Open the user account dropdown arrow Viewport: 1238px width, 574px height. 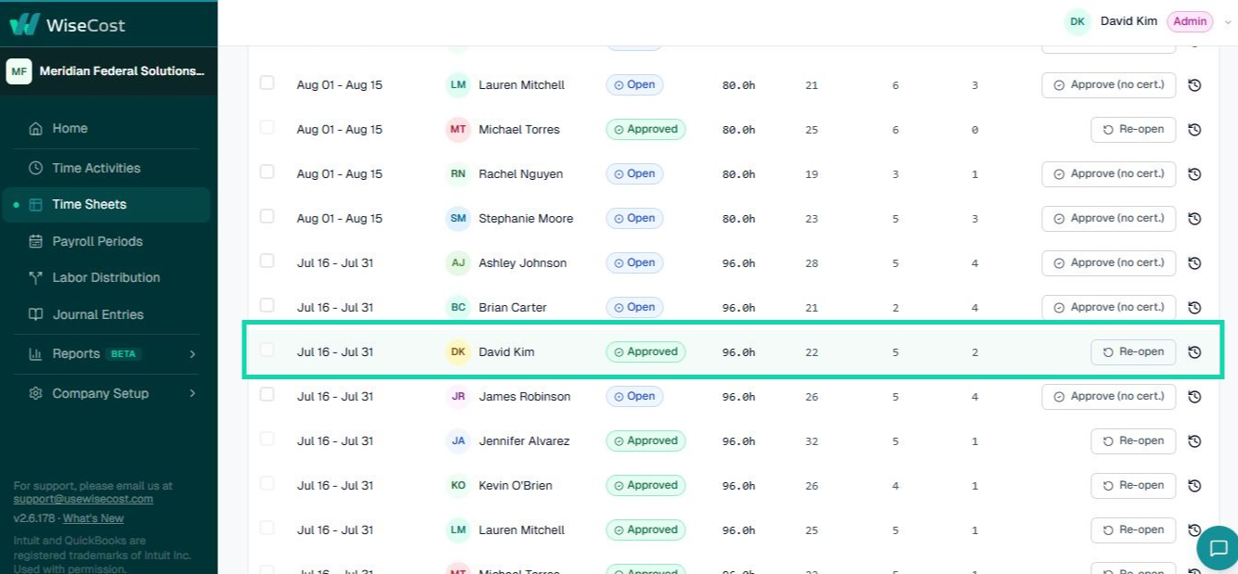point(1228,22)
